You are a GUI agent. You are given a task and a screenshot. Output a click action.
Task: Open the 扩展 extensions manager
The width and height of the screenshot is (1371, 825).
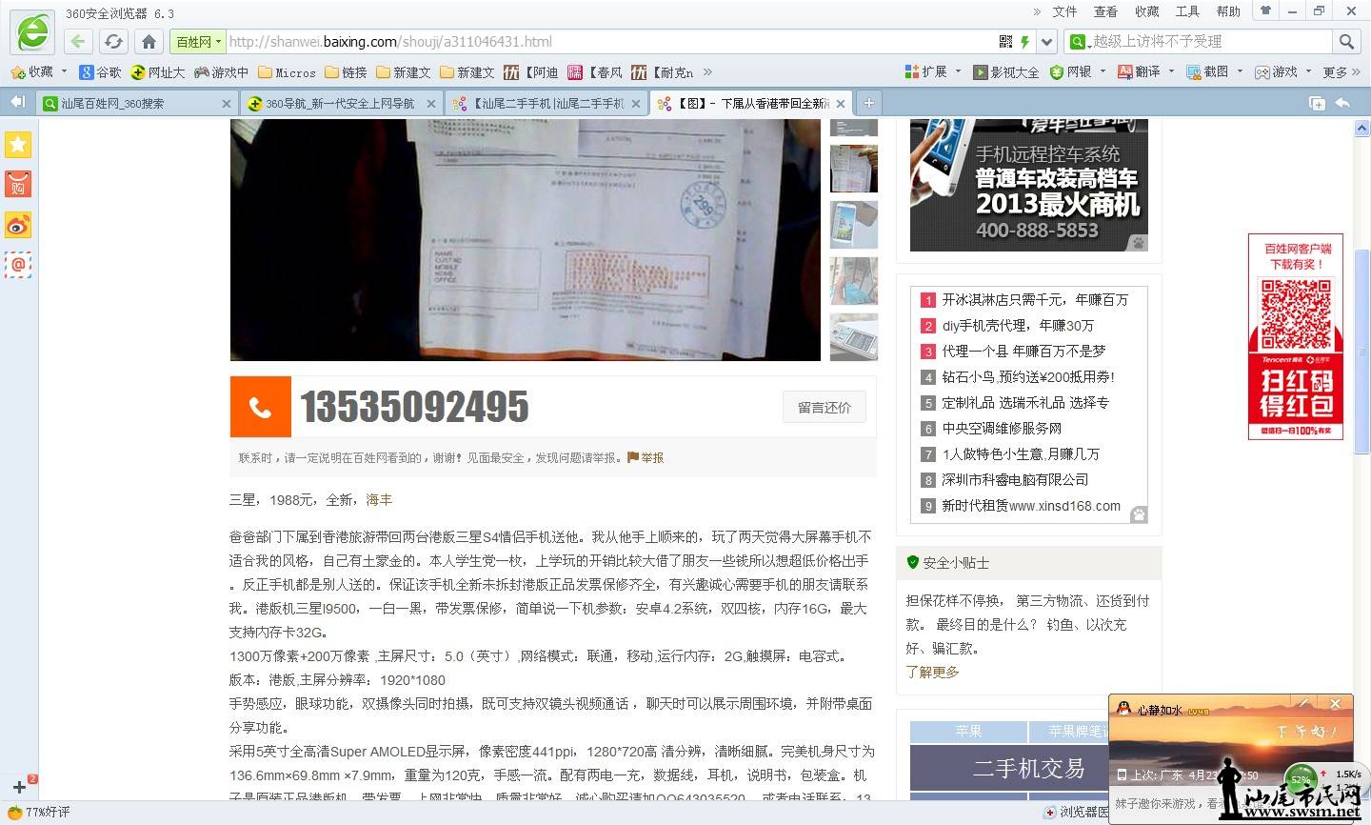pos(925,71)
